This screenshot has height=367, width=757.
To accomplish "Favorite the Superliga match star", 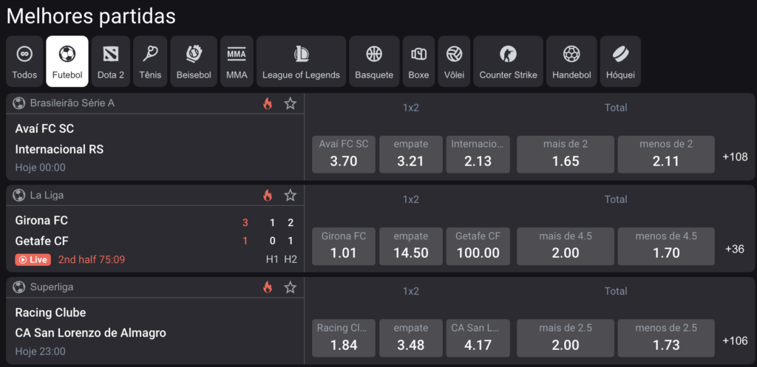I will [x=290, y=287].
